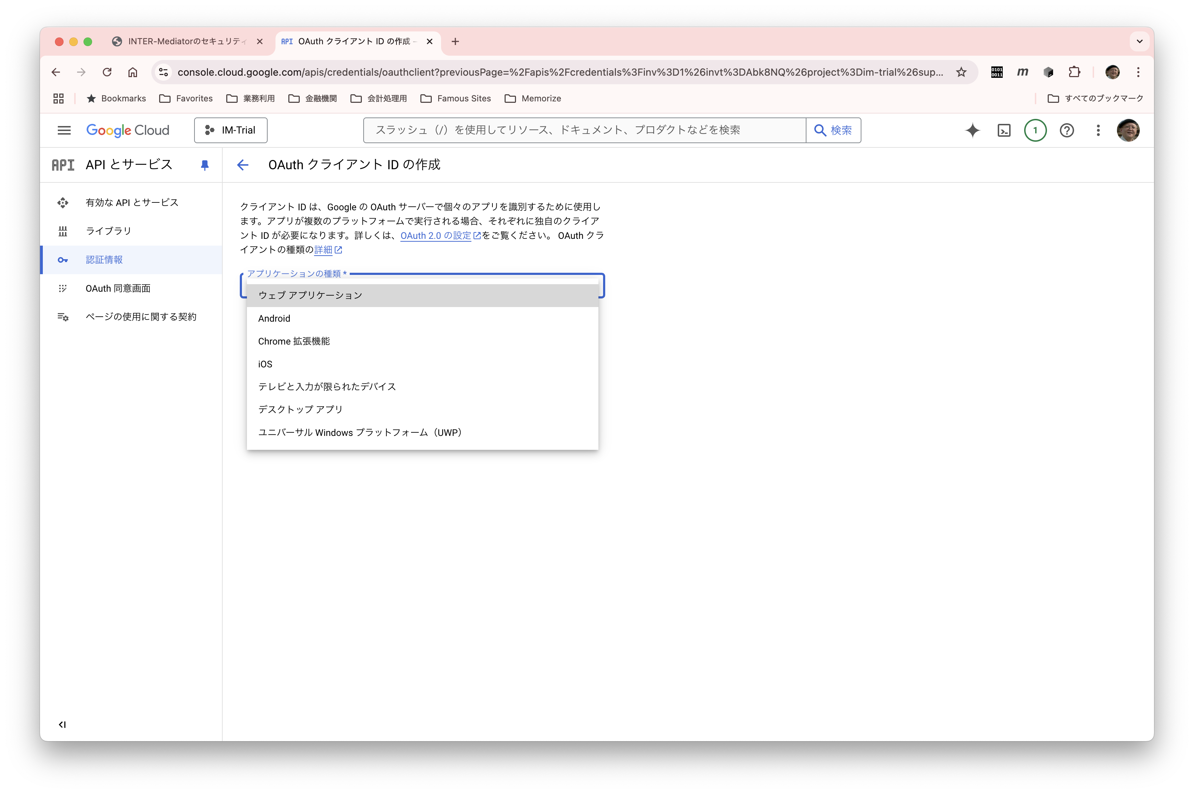
Task: Open the Famous Sites bookmark folder
Action: click(x=456, y=98)
